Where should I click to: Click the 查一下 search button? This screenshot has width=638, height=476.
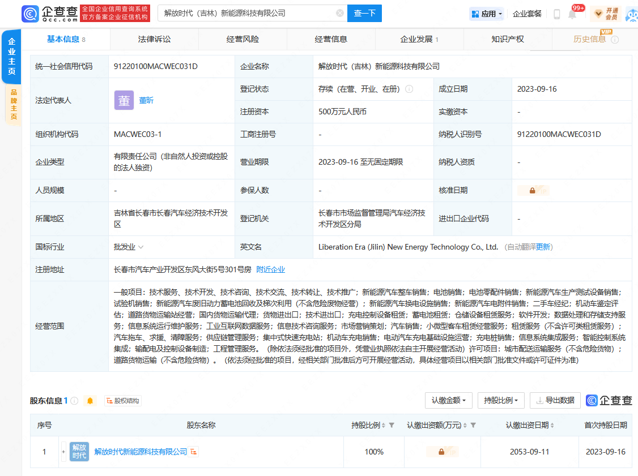364,13
